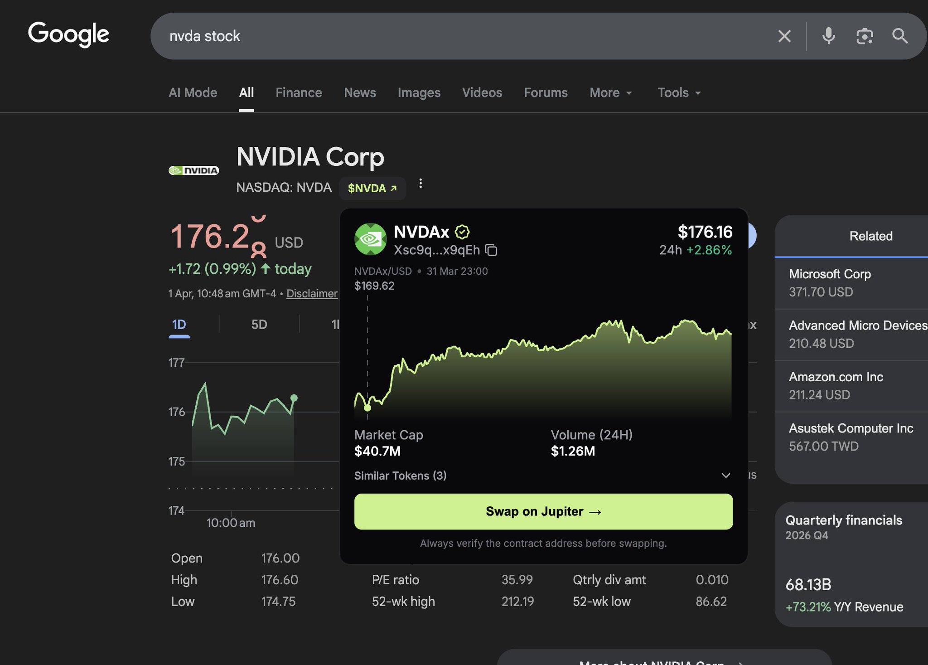Start voice search with the microphone icon
The height and width of the screenshot is (665, 928).
click(x=828, y=36)
